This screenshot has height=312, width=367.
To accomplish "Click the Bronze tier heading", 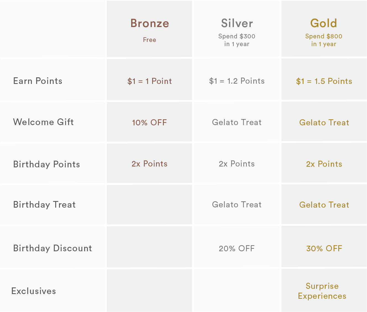I will click(x=149, y=23).
